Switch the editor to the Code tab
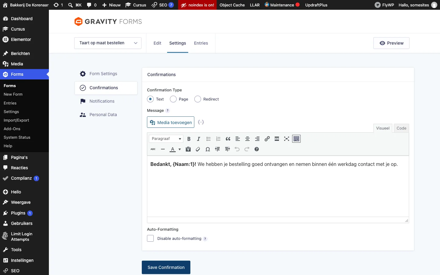 point(401,128)
